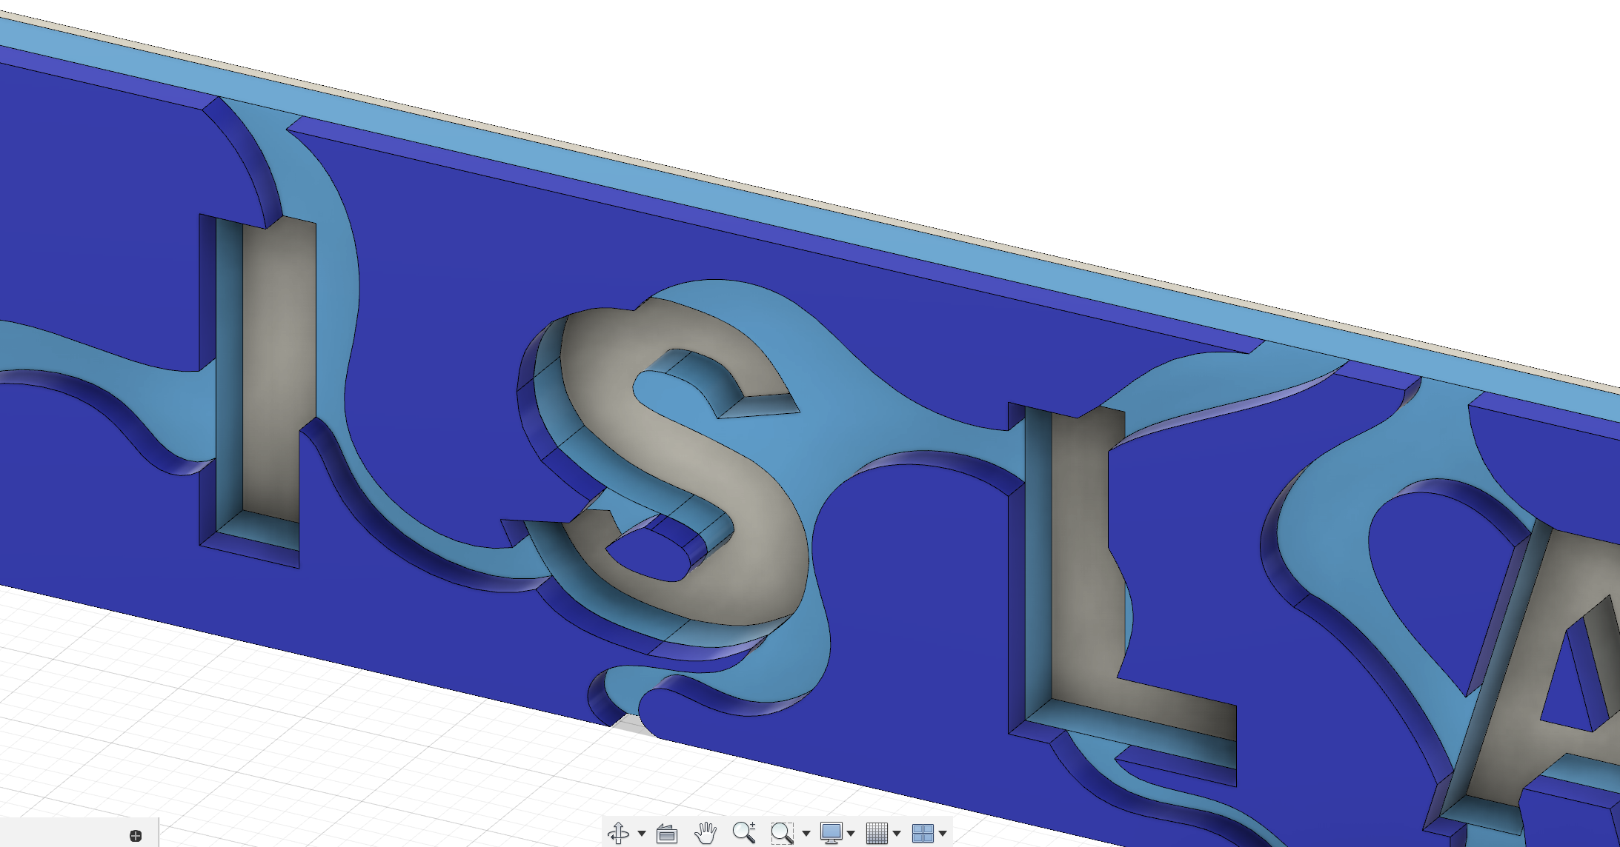Activate the Pan hand tool
Image resolution: width=1620 pixels, height=847 pixels.
coord(706,833)
